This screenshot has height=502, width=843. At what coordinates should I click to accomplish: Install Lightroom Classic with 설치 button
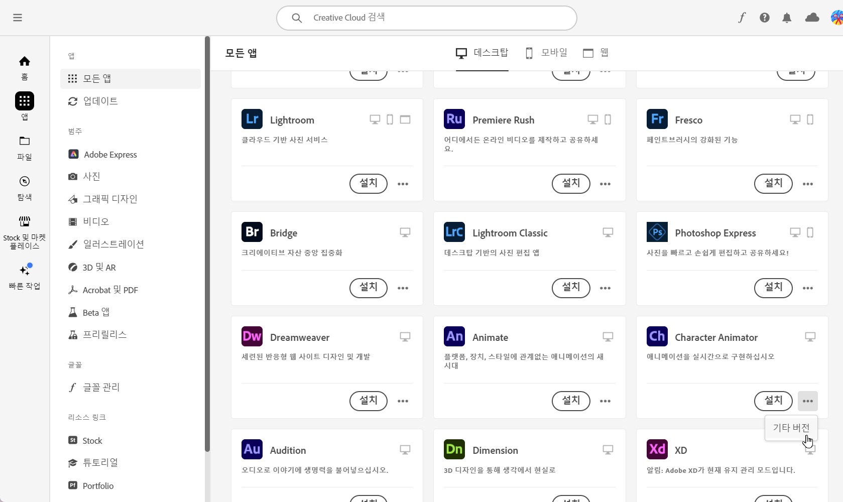(571, 288)
